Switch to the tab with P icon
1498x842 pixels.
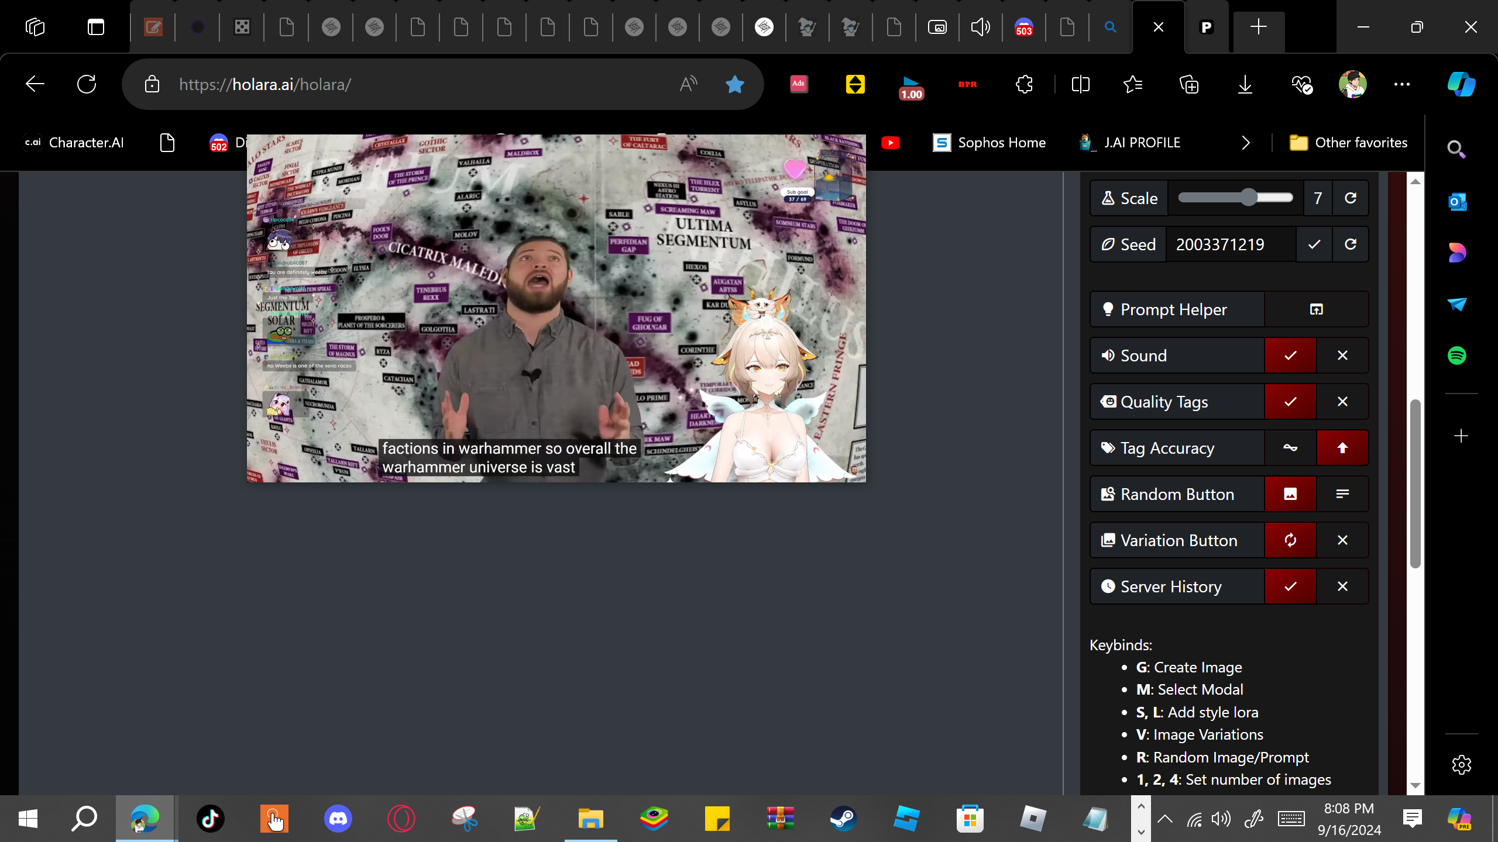[1207, 27]
